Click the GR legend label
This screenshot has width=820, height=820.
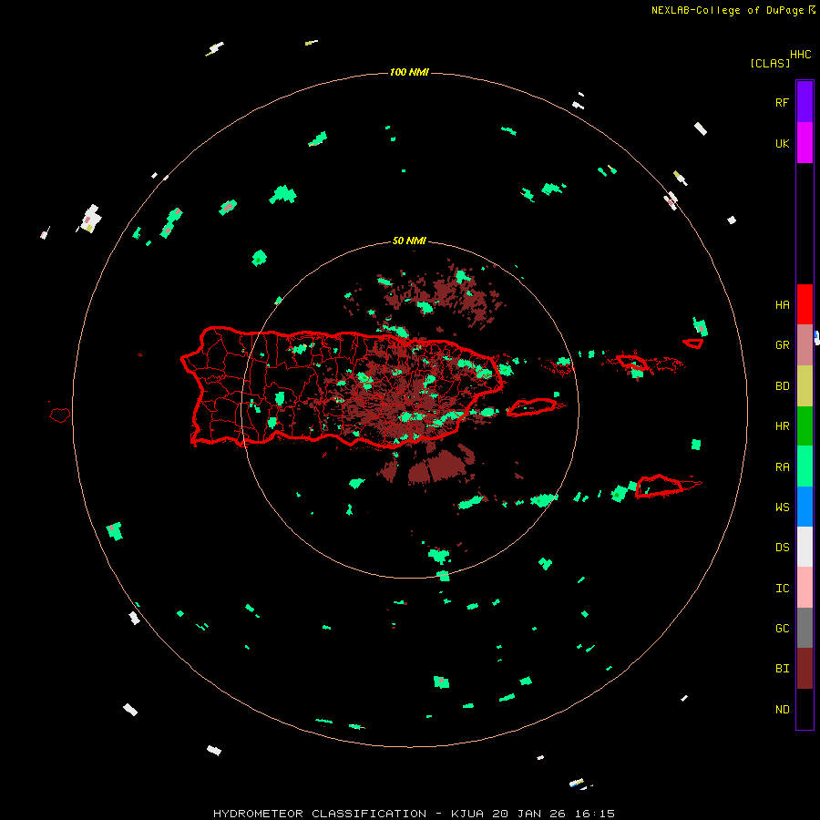pyautogui.click(x=782, y=345)
